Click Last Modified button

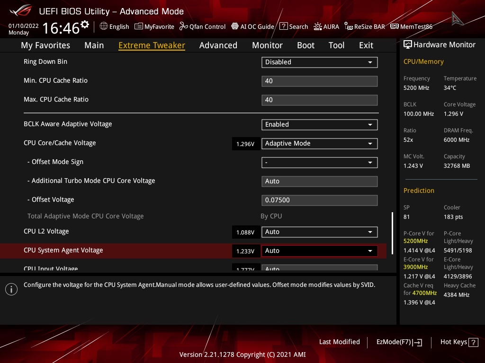tap(339, 342)
